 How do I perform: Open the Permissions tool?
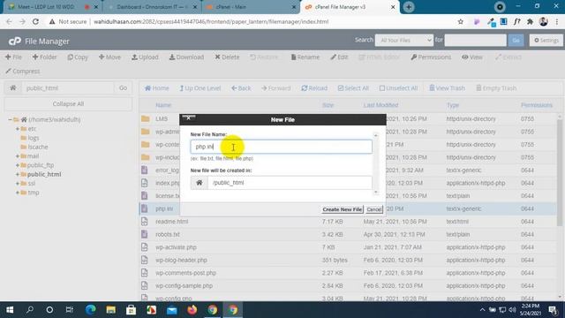(431, 57)
